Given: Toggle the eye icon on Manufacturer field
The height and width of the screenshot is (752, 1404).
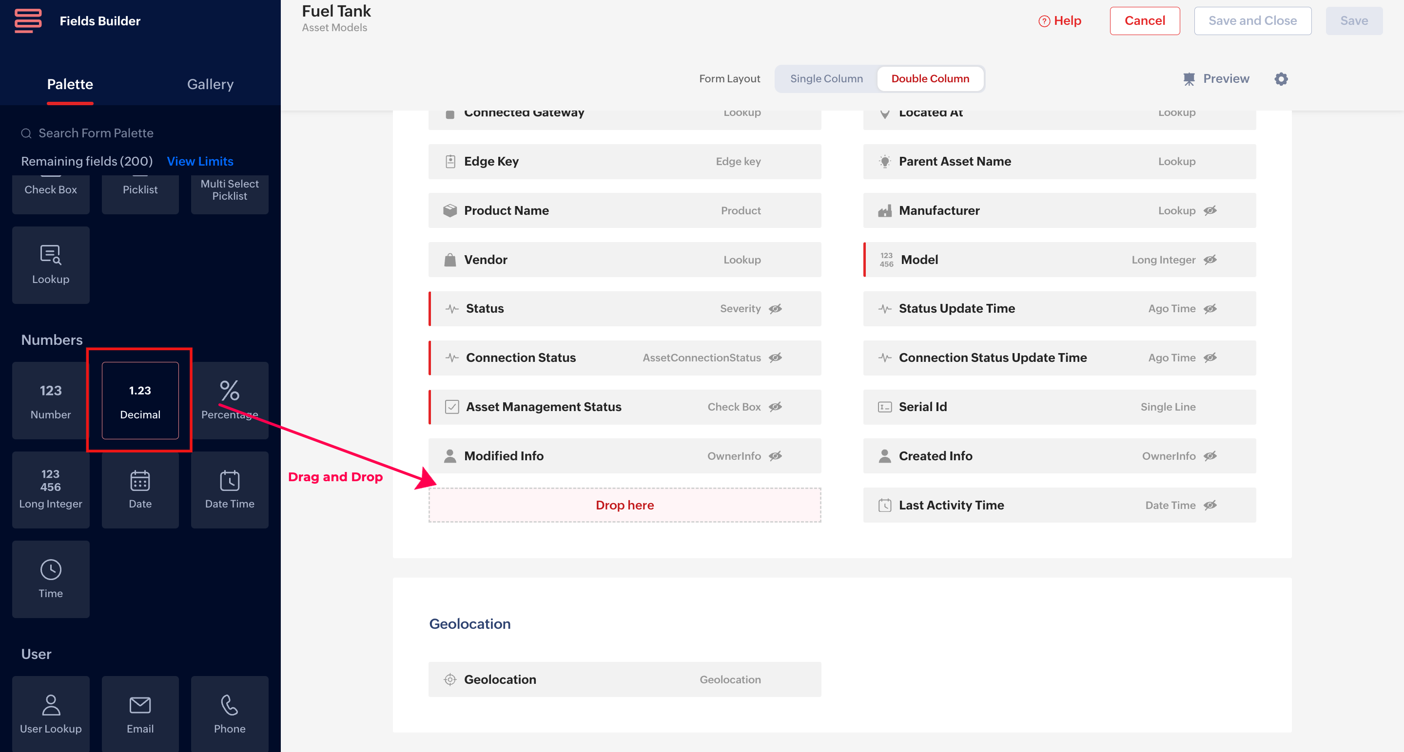Looking at the screenshot, I should click(1210, 210).
